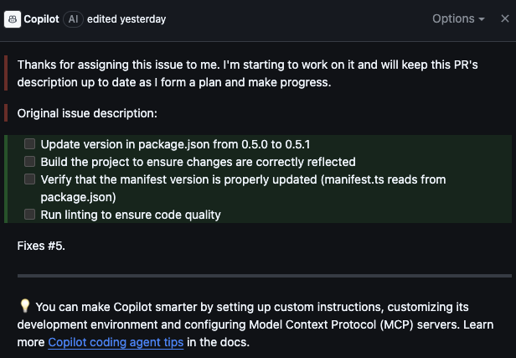Follow the #5 issue reference
The image size is (516, 358).
(x=55, y=246)
